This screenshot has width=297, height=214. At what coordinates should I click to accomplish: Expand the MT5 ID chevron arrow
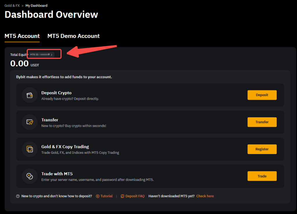tap(52, 54)
